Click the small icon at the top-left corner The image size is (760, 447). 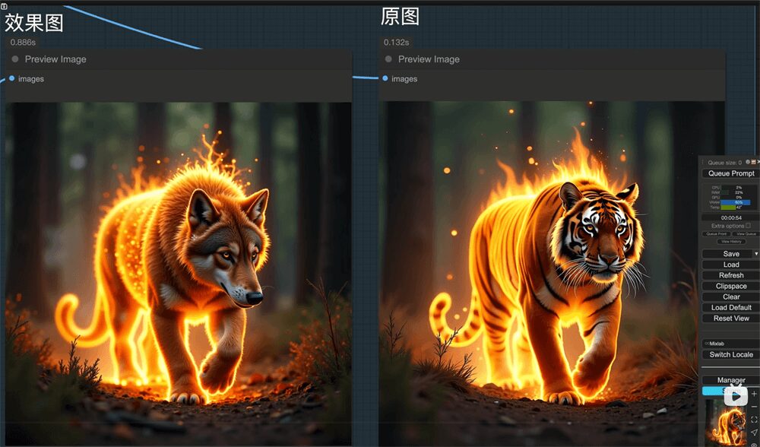click(4, 6)
